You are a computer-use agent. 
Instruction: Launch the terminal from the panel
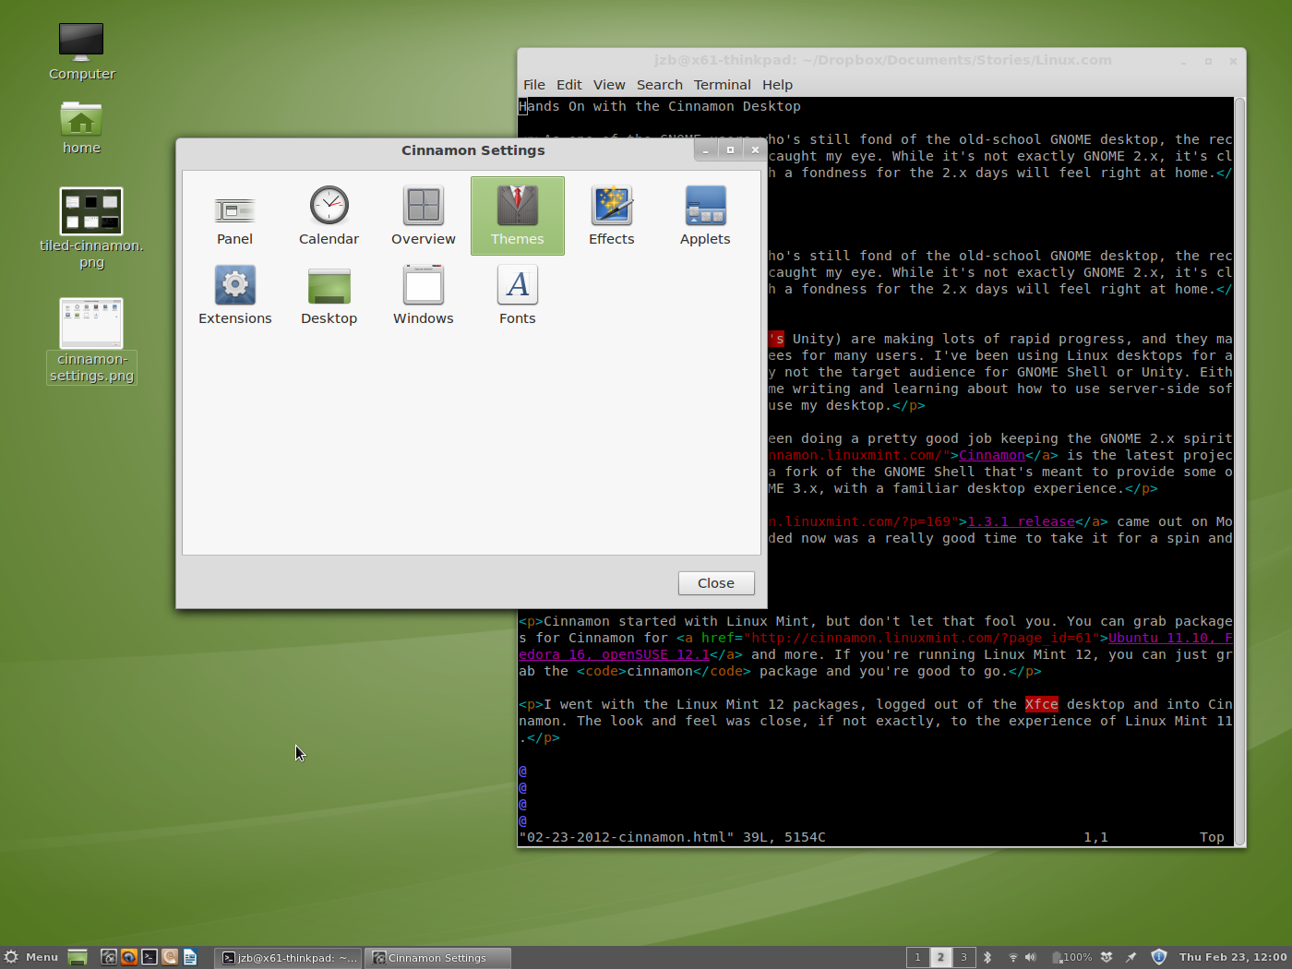click(x=149, y=957)
